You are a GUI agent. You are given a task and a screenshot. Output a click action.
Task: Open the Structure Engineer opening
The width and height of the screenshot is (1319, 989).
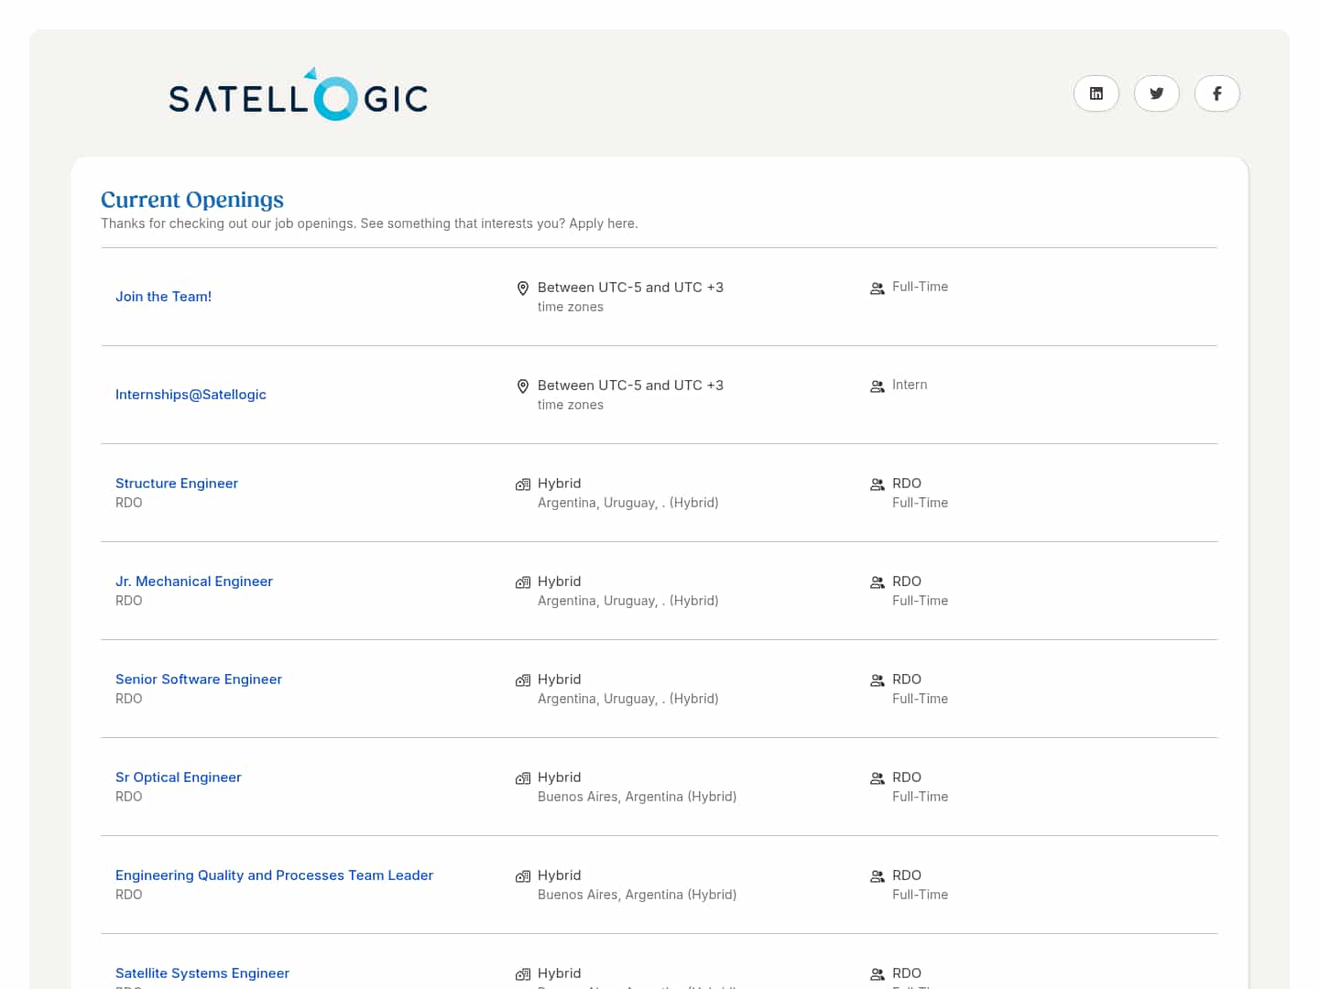coord(177,484)
